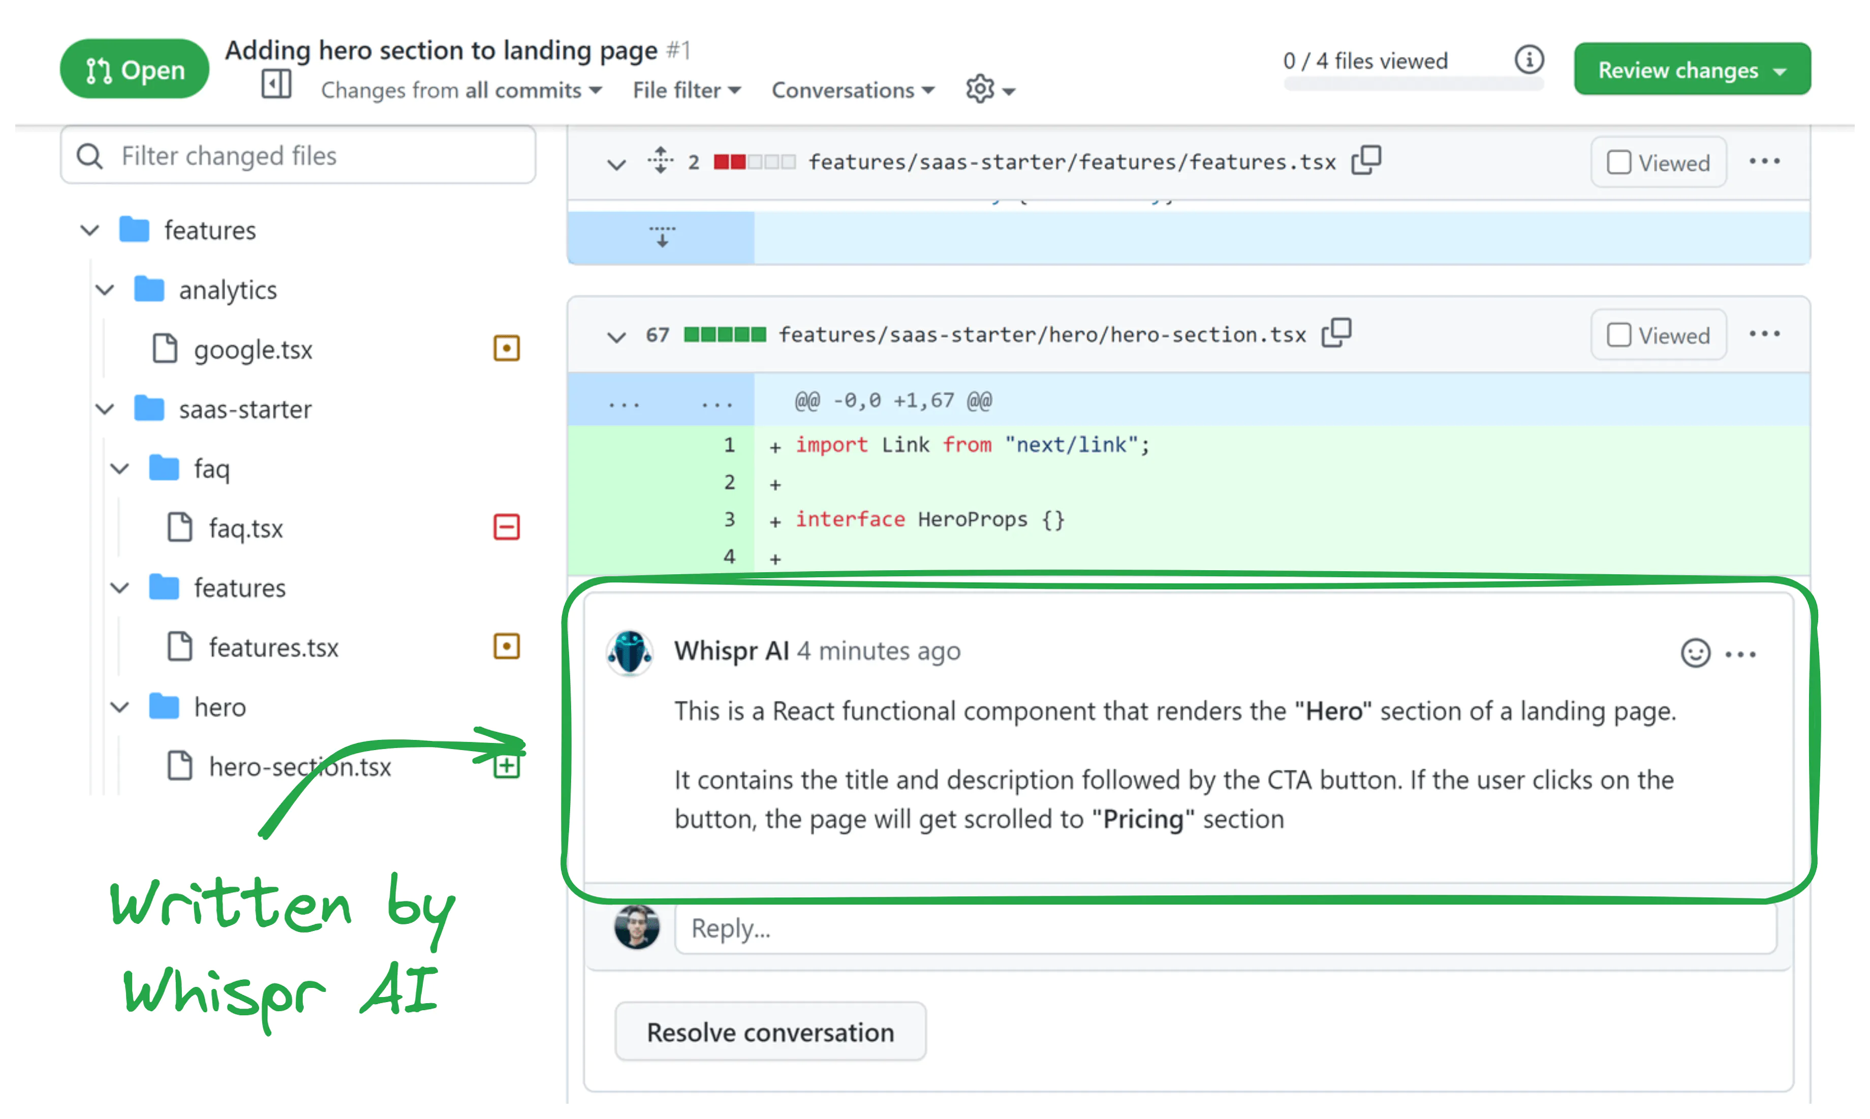This screenshot has height=1119, width=1870.
Task: Expand down hidden lines in features.tsx
Action: pyautogui.click(x=661, y=237)
